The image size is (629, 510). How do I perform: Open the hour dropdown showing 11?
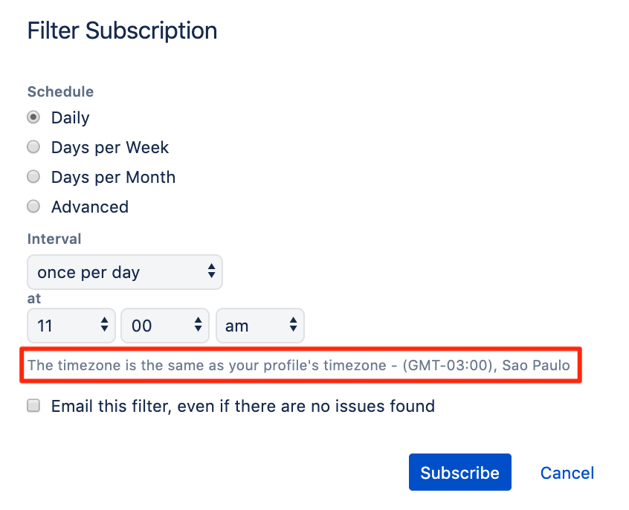click(x=71, y=326)
